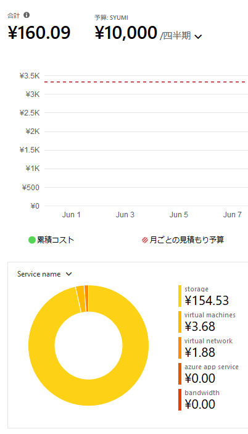Image resolution: width=248 pixels, height=434 pixels.
Task: Click the Jun 5 axis label
Action: tap(179, 215)
